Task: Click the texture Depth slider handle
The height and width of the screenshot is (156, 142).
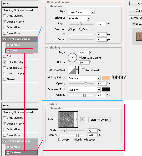Action: coord(77,135)
